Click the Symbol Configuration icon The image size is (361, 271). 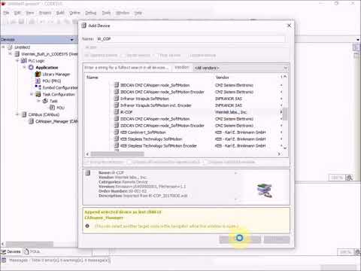pyautogui.click(x=38, y=87)
